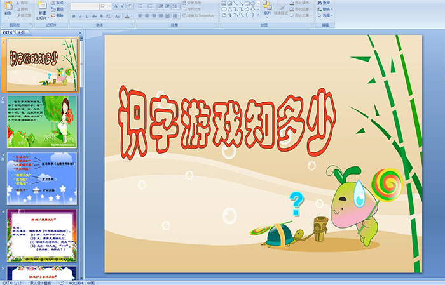Increase font size with the Grow Font icon
The width and height of the screenshot is (445, 285).
click(x=116, y=6)
